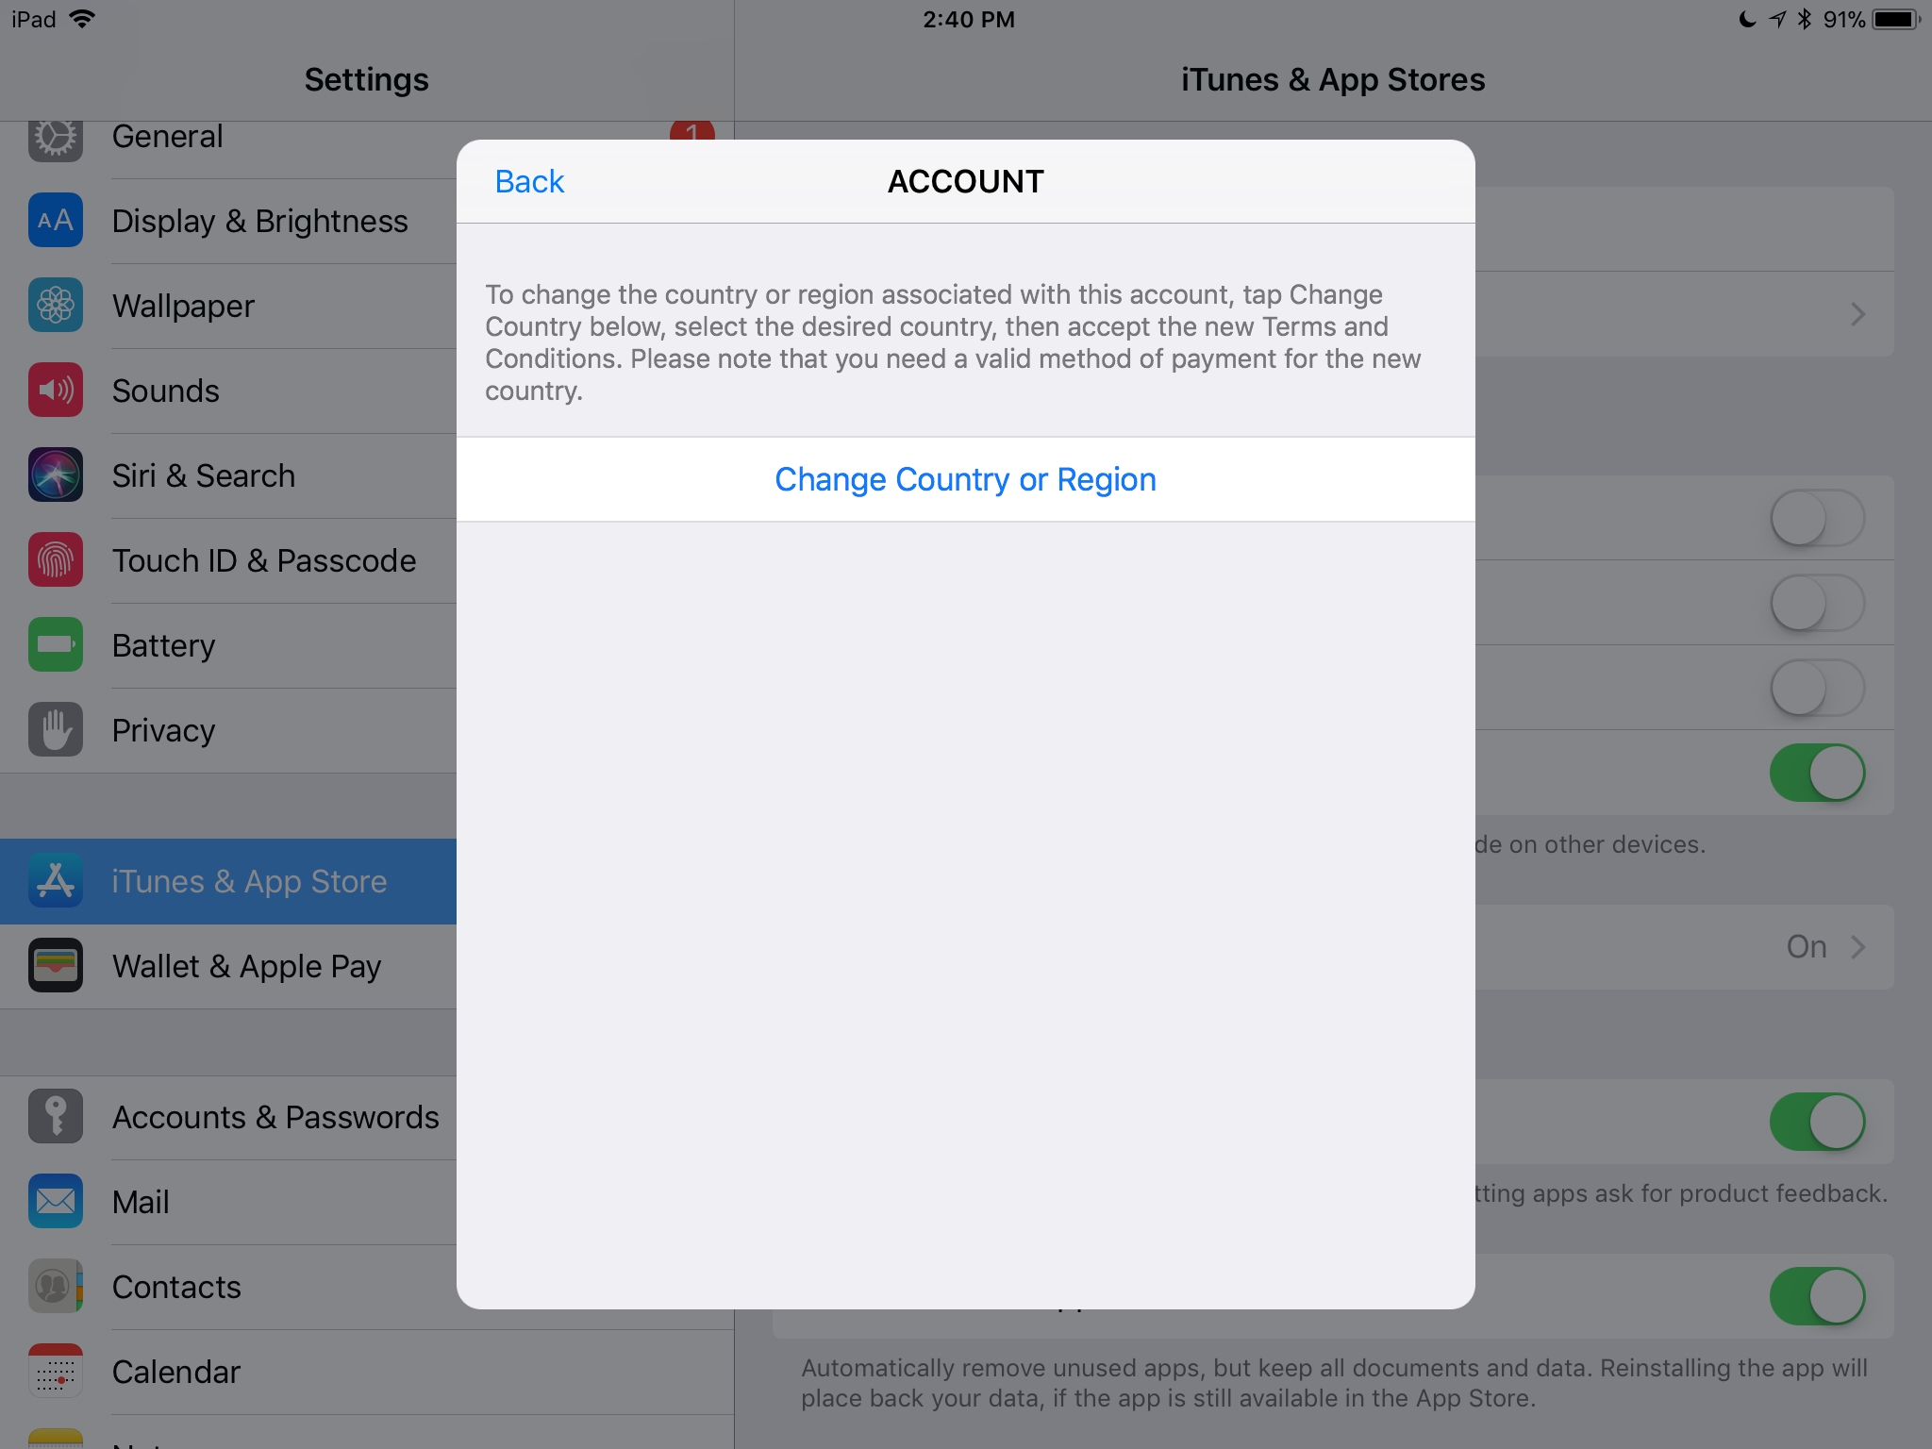Click Change Country or Region link

tap(964, 479)
